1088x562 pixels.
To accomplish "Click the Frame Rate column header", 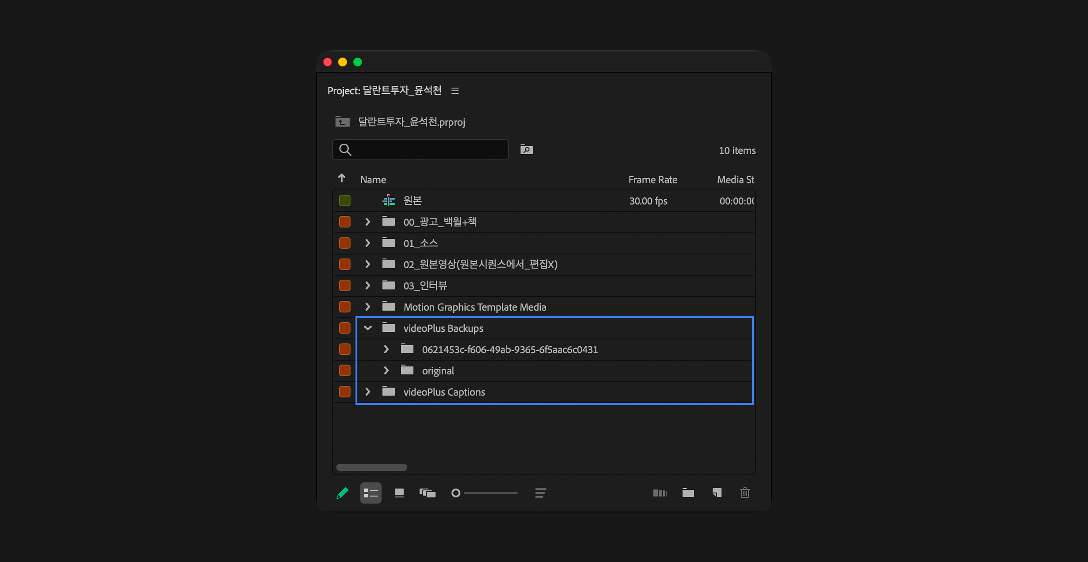I will coord(653,180).
